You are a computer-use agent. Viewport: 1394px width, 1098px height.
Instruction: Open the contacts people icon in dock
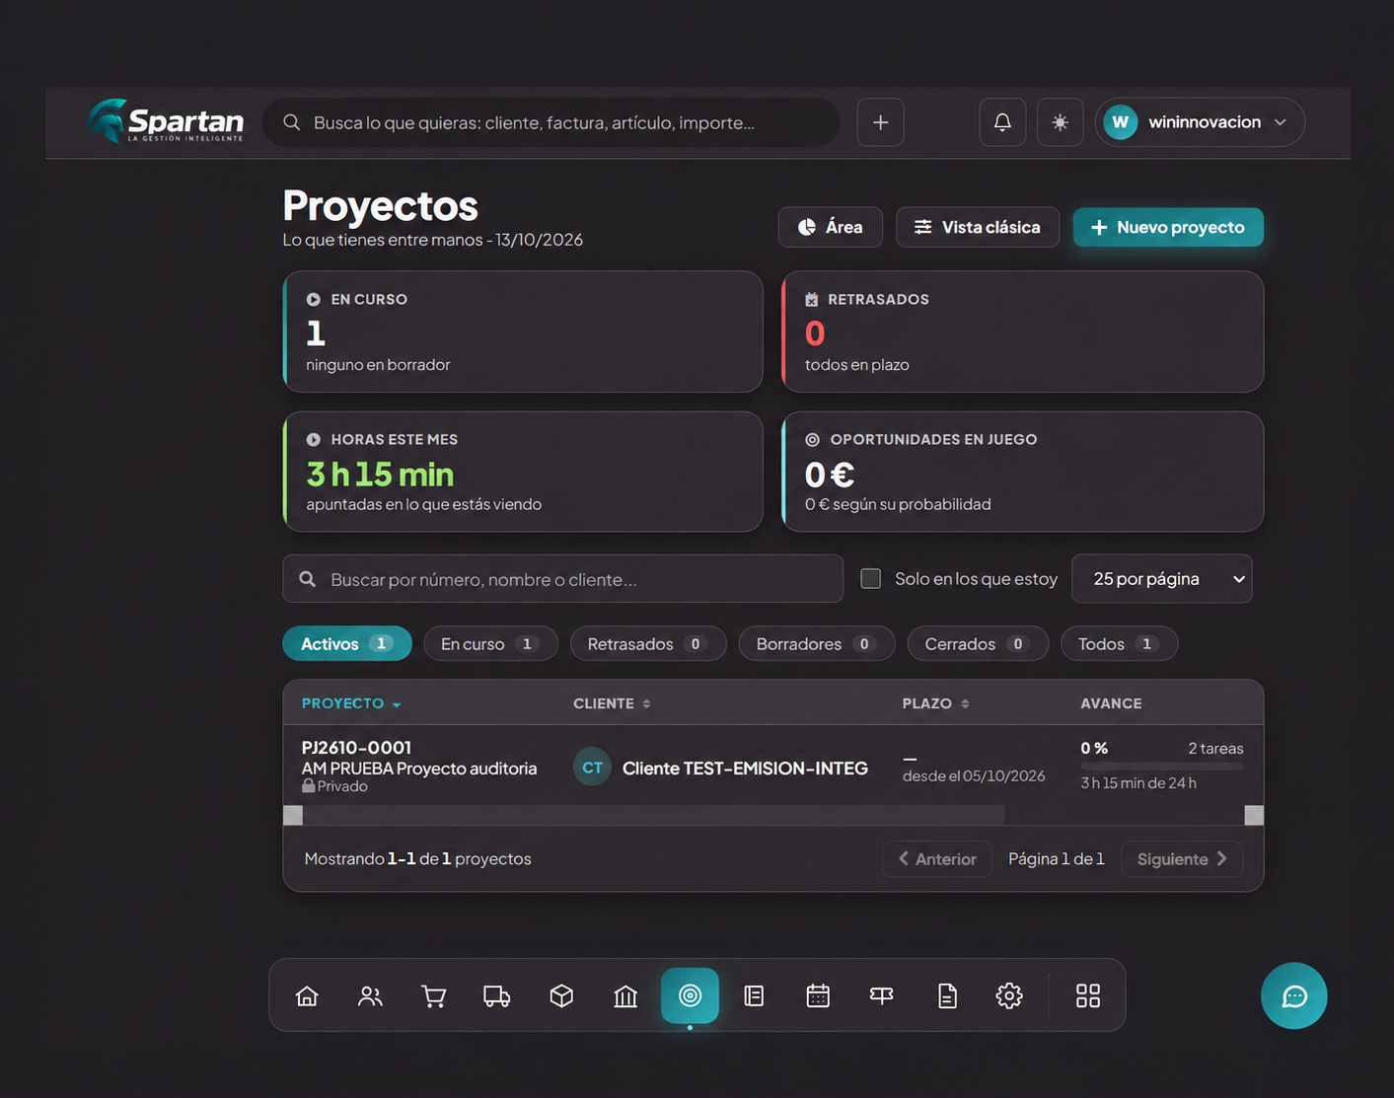[370, 995]
